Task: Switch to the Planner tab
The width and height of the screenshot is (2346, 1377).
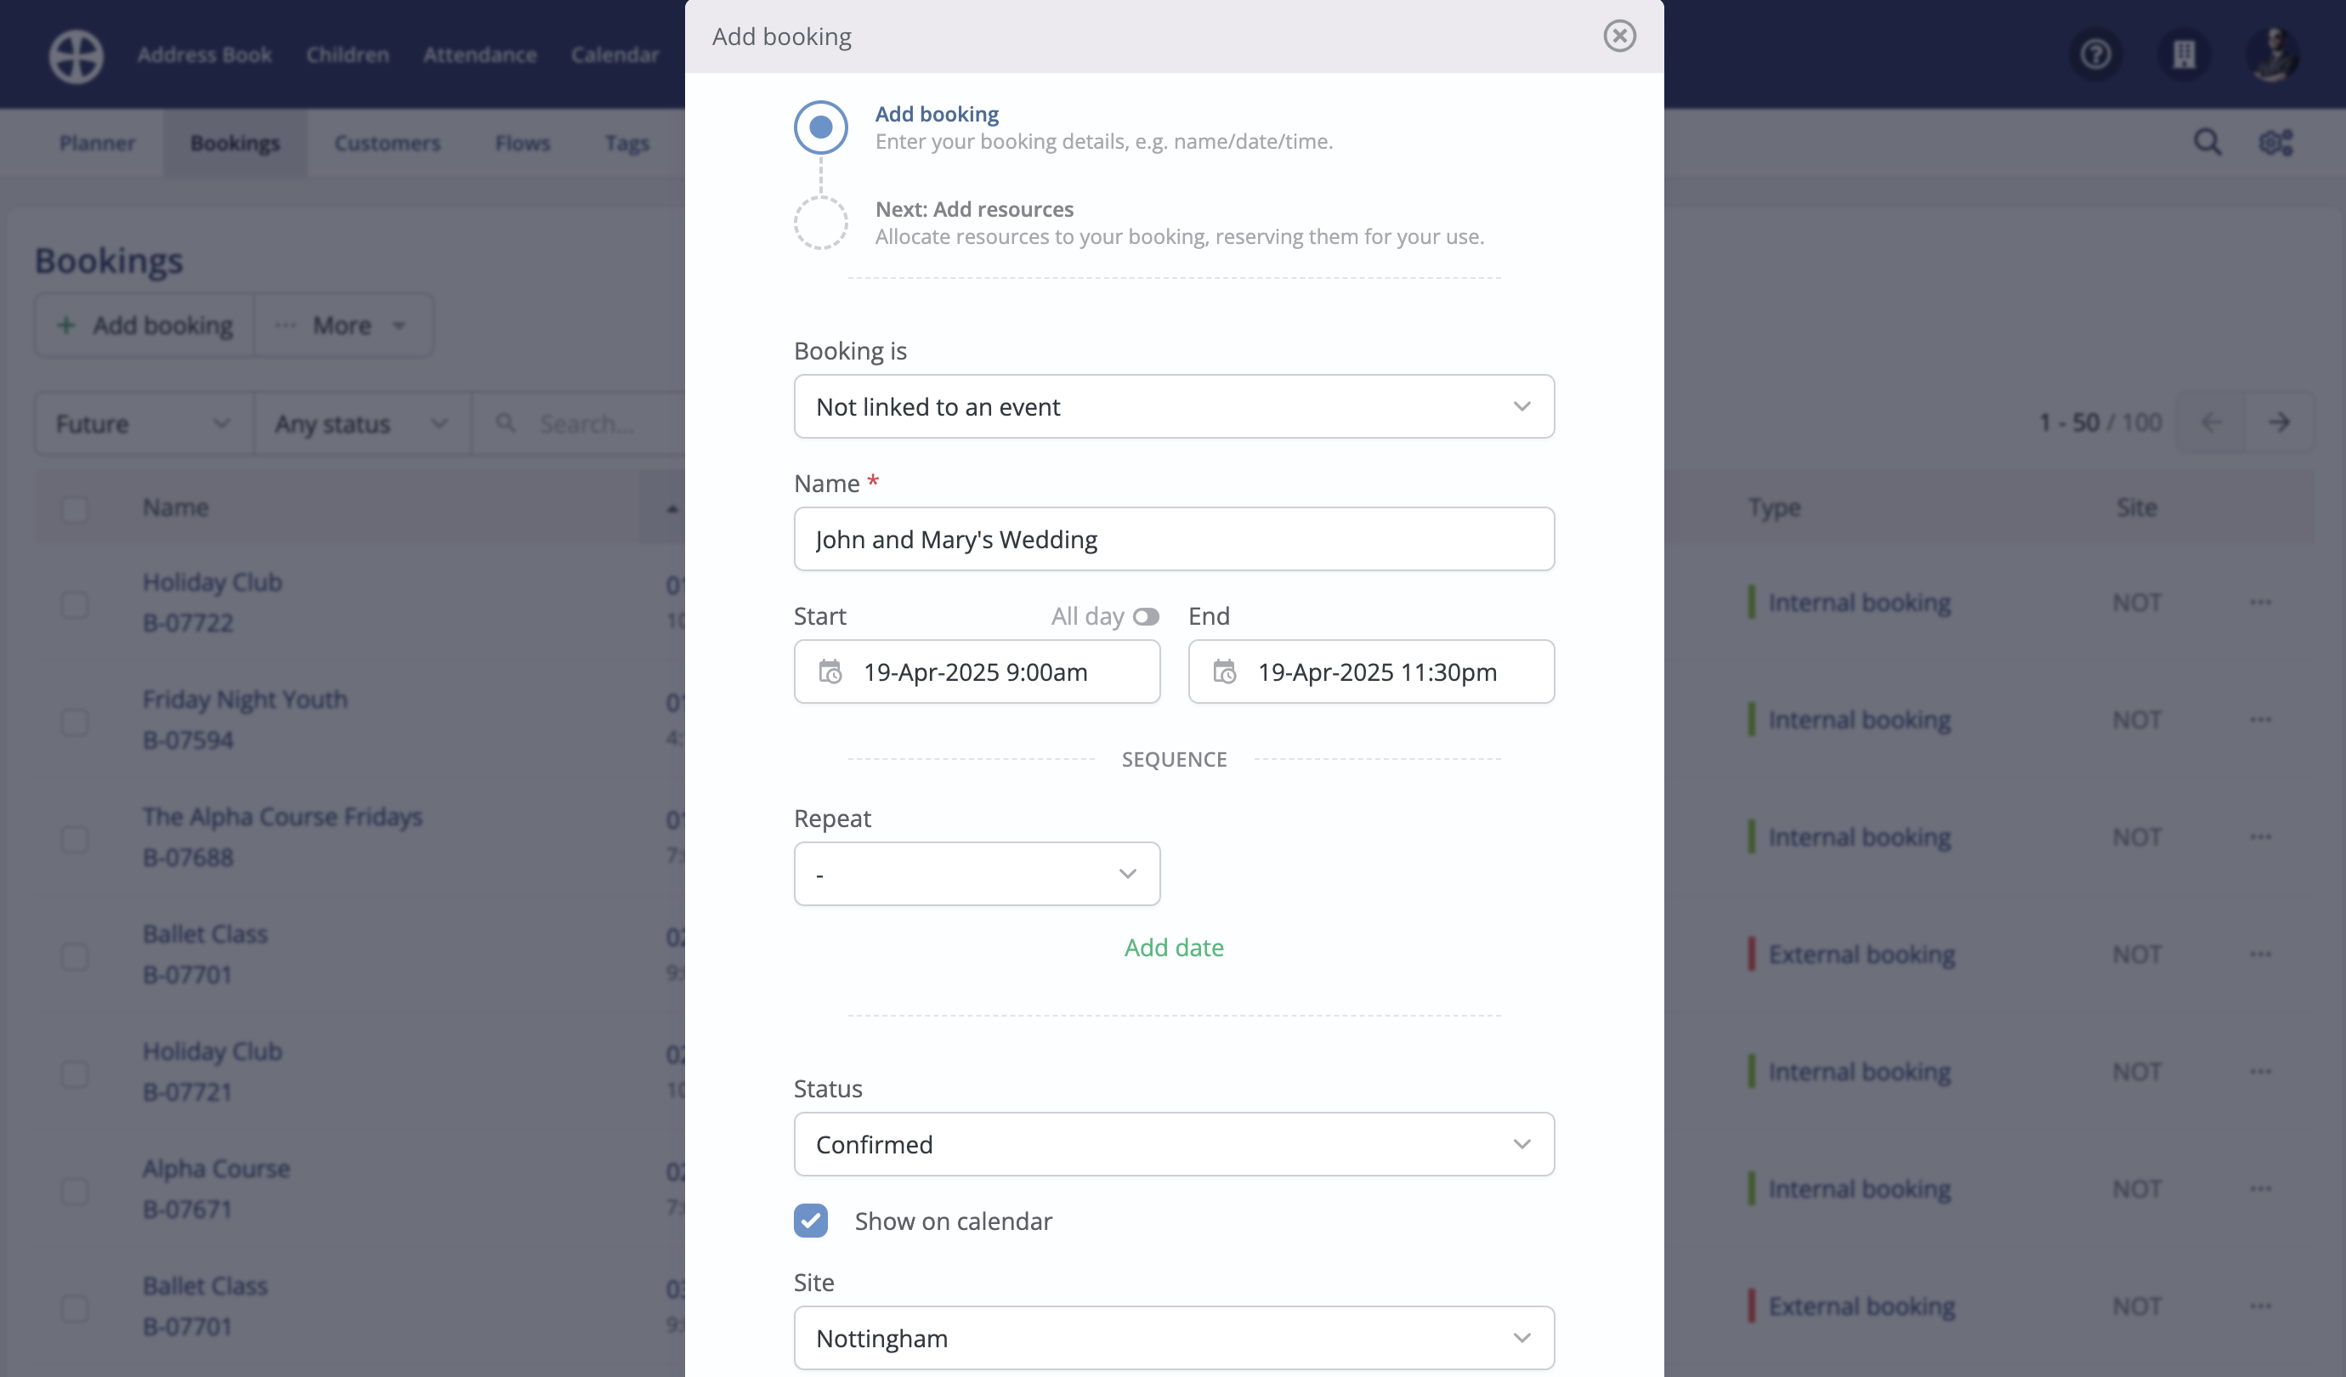Action: click(x=97, y=144)
